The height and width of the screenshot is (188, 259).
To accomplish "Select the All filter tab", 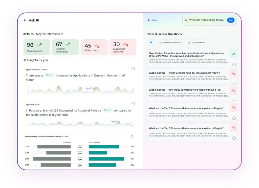I will click(x=151, y=42).
